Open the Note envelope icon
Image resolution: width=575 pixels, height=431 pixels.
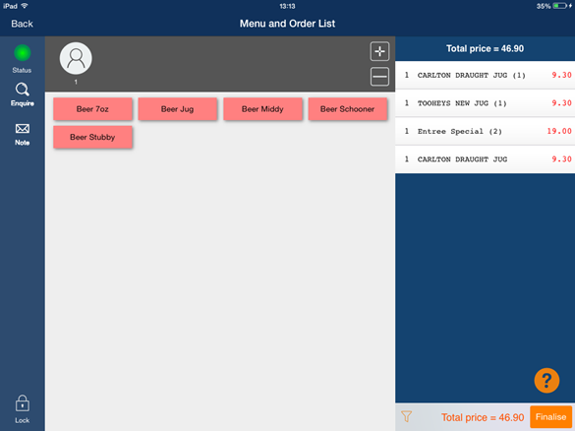tap(22, 129)
